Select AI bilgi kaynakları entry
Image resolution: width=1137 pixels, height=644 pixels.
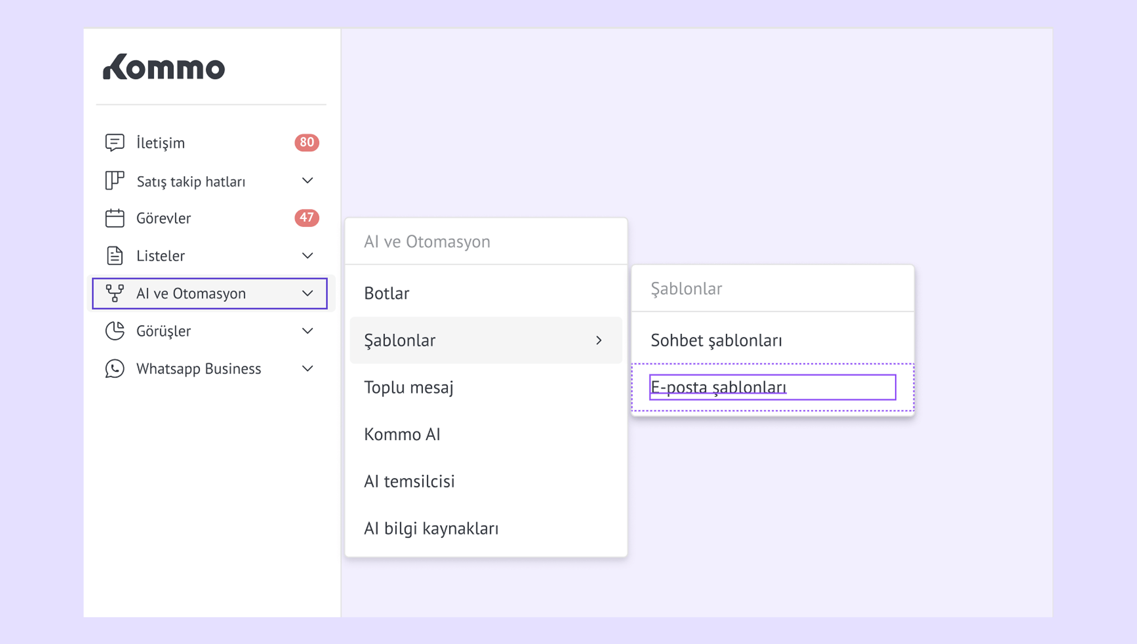[x=431, y=529]
